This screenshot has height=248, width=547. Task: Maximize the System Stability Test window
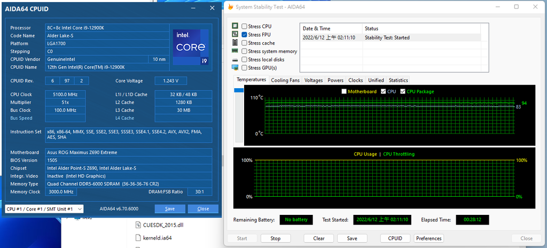(x=517, y=7)
